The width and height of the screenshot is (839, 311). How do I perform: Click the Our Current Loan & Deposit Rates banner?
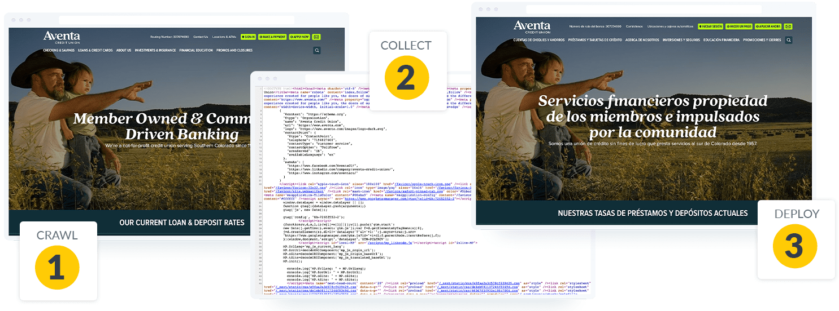click(182, 223)
